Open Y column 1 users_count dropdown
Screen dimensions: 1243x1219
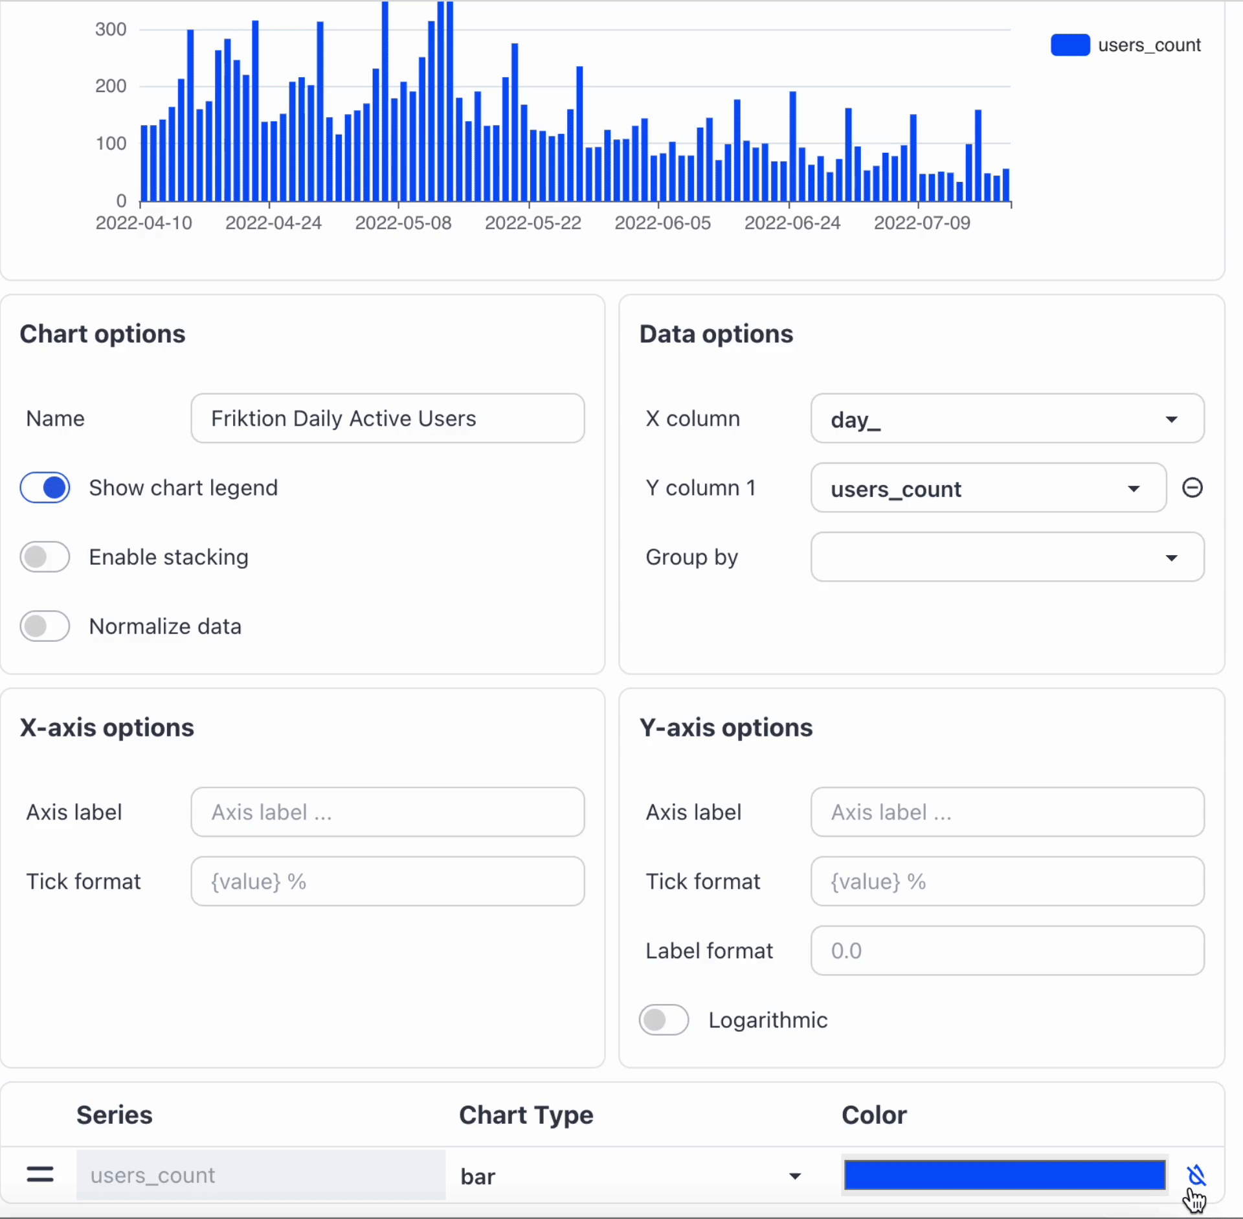[988, 488]
